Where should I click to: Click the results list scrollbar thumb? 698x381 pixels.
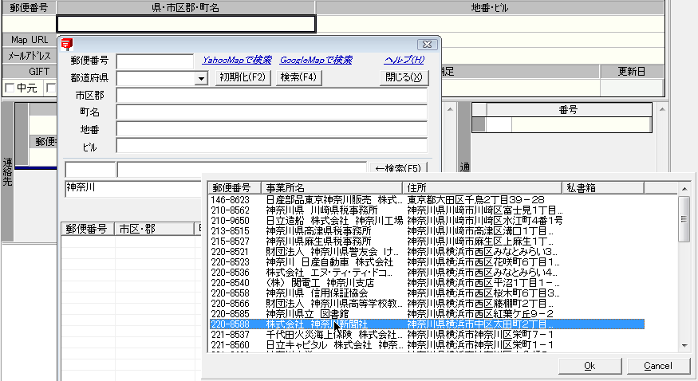pyautogui.click(x=684, y=219)
